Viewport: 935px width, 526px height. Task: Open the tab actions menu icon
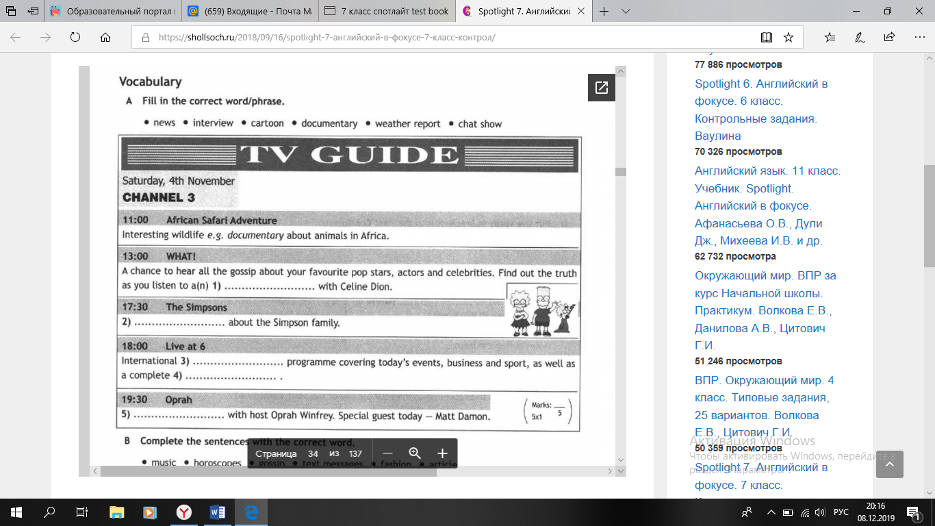11,11
